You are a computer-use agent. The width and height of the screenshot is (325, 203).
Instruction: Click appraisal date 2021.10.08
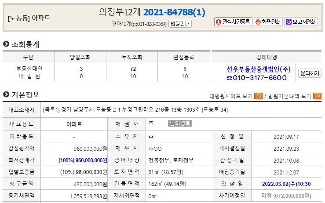[x=286, y=161]
